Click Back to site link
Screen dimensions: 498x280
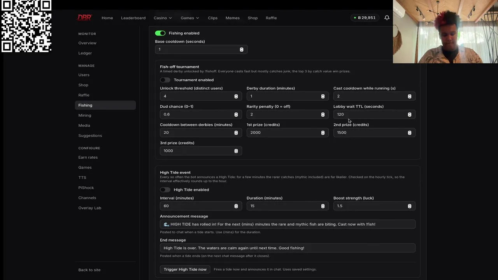(89, 270)
